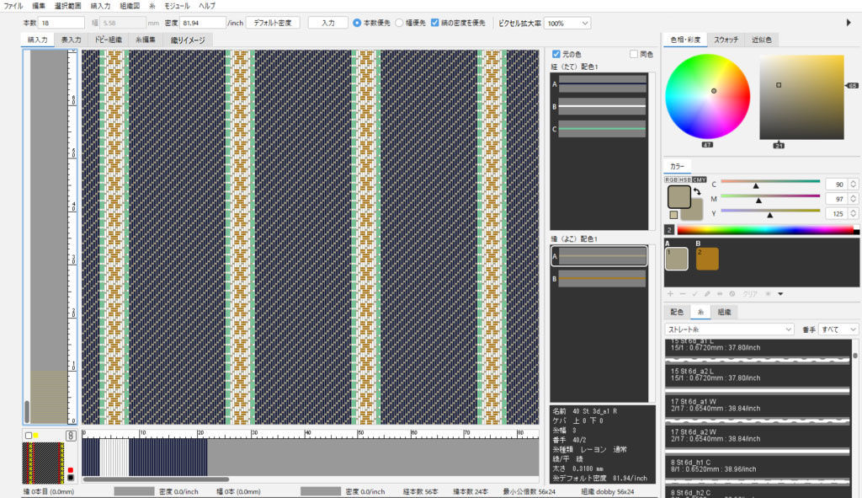Click the swap colors arrow icon
Viewport: 862px width, 498px height.
(697, 192)
